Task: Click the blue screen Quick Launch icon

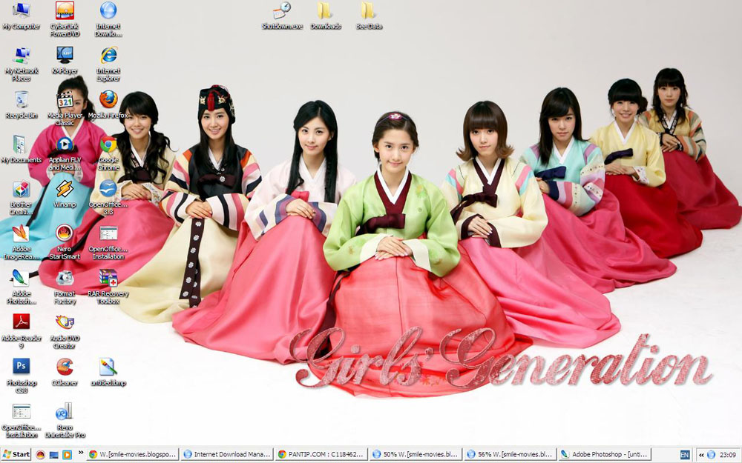Action: point(54,455)
